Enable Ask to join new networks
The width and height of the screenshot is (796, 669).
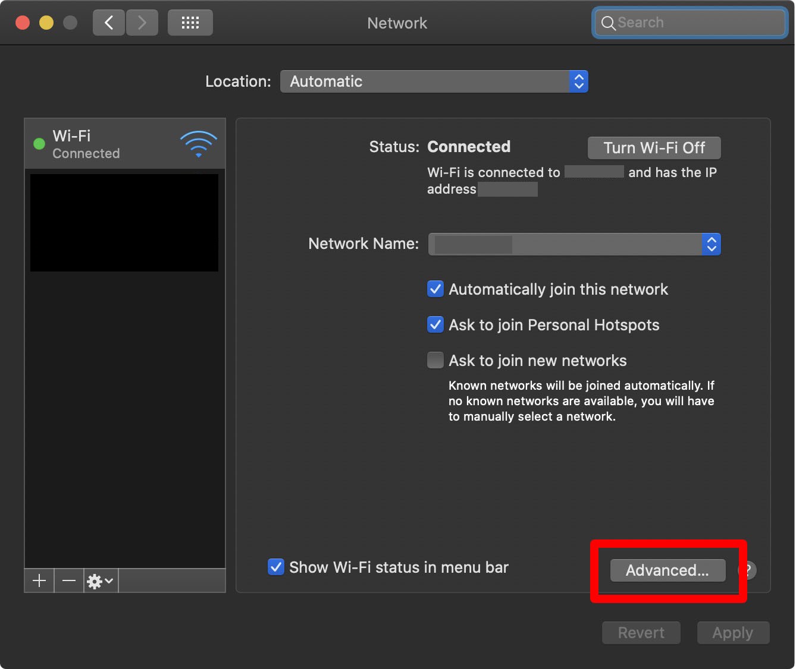[x=435, y=361]
